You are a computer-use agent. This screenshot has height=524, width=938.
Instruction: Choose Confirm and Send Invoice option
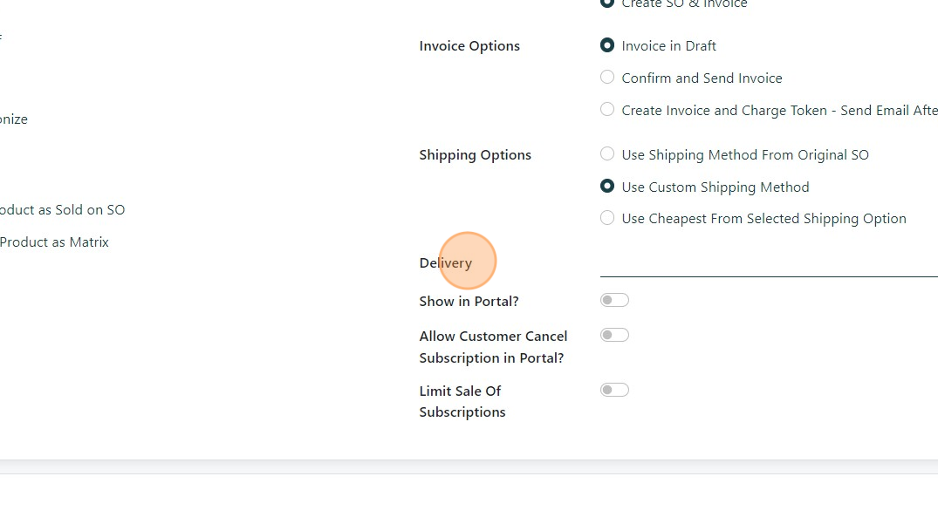click(x=607, y=78)
